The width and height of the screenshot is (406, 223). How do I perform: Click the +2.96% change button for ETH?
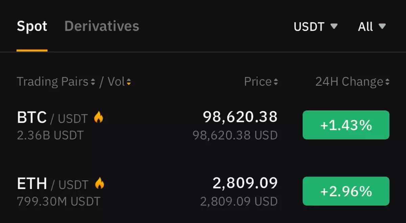coord(346,191)
